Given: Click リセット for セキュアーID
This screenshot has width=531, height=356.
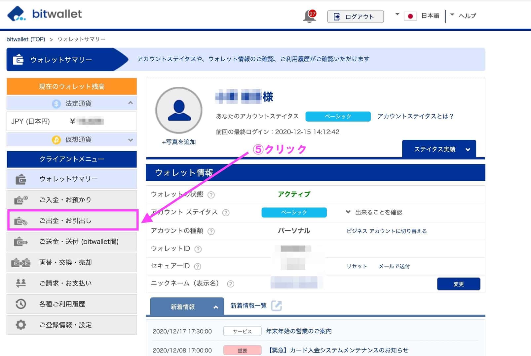Looking at the screenshot, I should (x=357, y=266).
